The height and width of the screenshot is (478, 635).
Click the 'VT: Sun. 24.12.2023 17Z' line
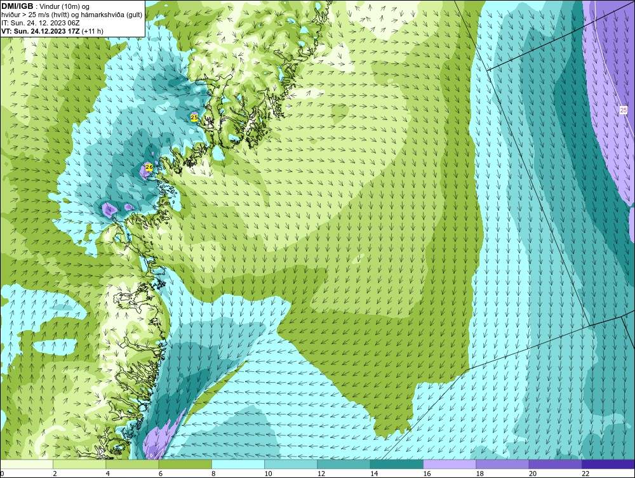pos(52,31)
